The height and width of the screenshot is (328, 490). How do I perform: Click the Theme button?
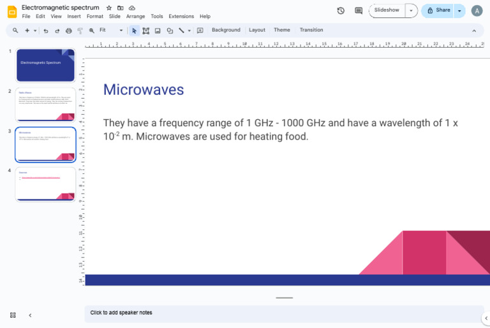coord(282,30)
